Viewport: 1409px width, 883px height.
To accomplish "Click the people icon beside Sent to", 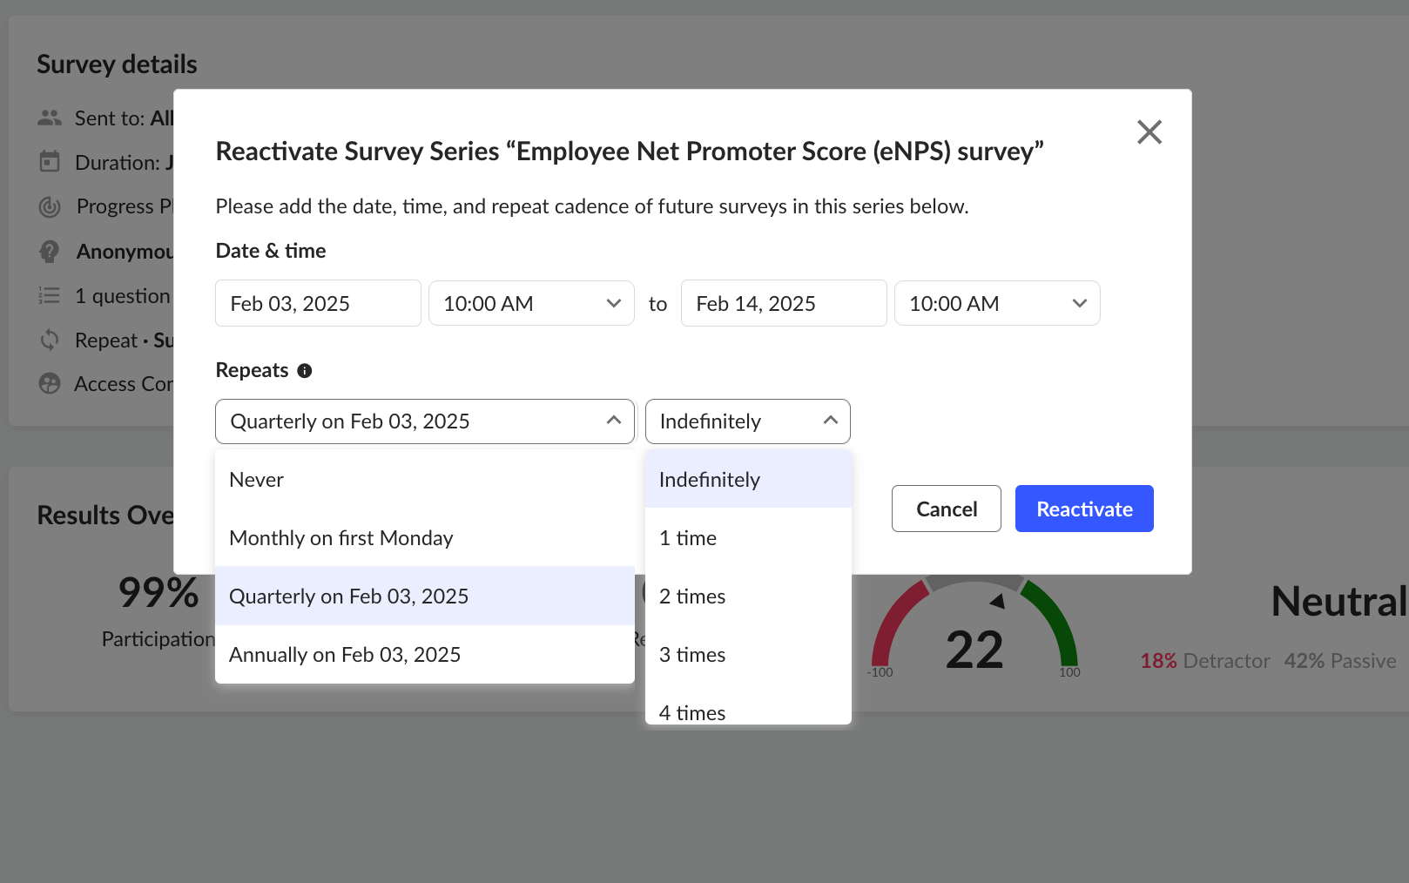I will [x=50, y=118].
